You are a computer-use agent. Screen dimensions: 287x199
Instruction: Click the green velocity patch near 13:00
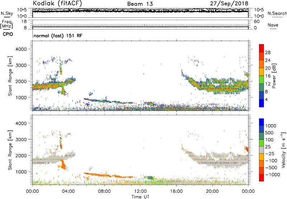click(x=150, y=177)
